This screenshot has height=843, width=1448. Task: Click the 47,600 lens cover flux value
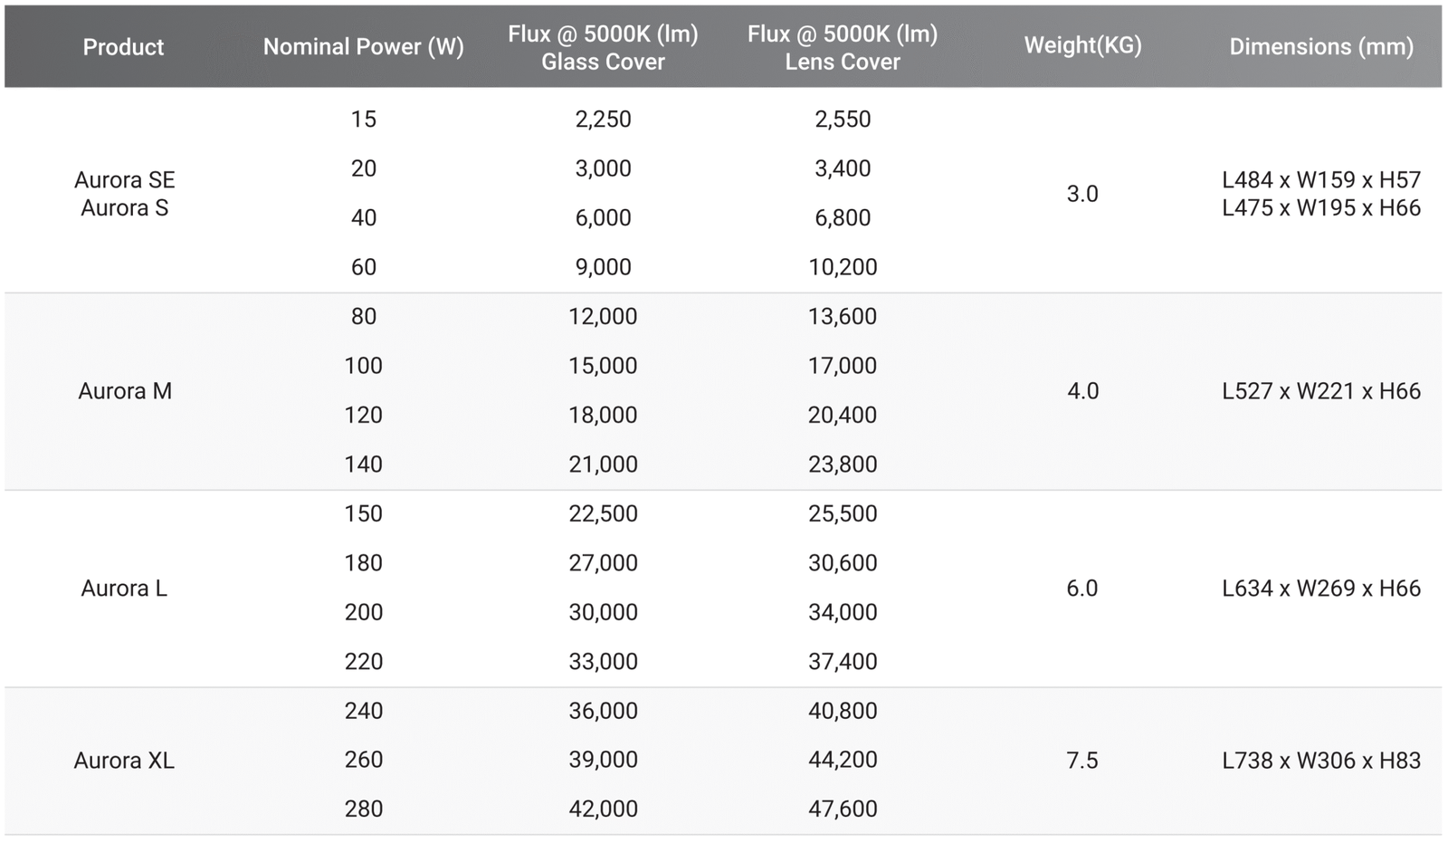click(x=843, y=809)
